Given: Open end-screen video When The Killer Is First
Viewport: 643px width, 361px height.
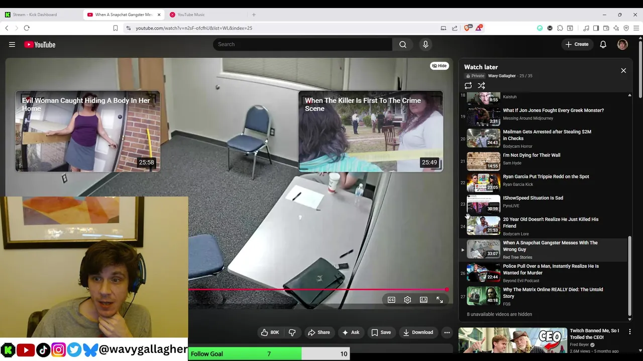Looking at the screenshot, I should coord(371,131).
